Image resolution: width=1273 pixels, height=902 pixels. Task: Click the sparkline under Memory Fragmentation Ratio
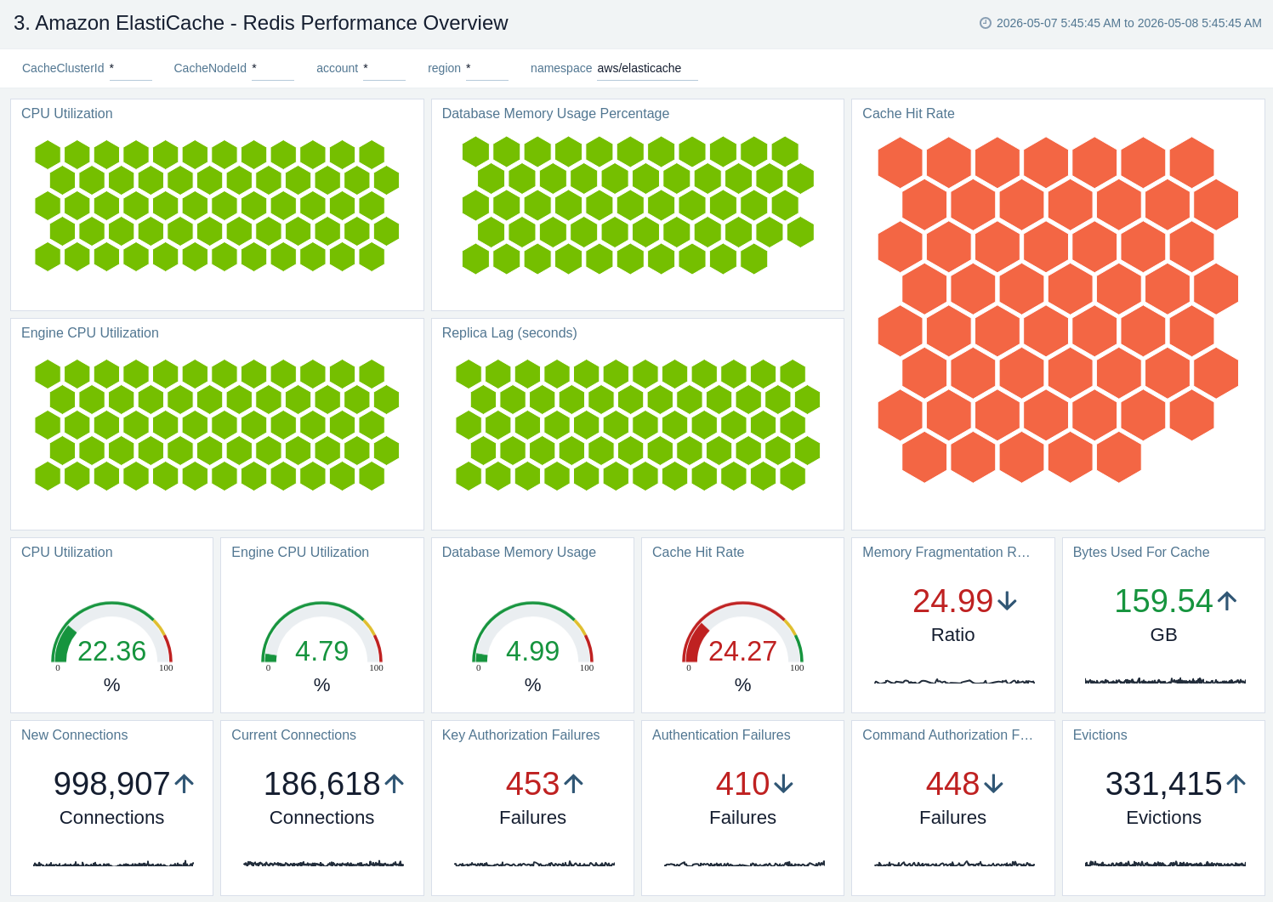pyautogui.click(x=954, y=681)
